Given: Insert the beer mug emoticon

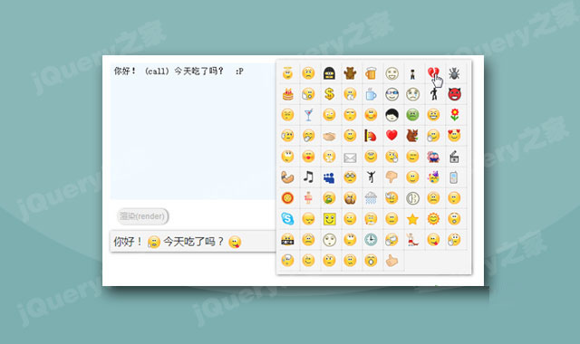Looking at the screenshot, I should [371, 73].
